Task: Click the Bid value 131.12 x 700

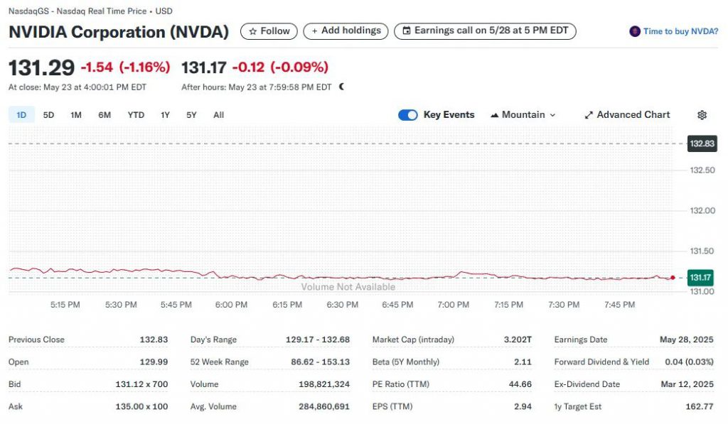Action: point(141,384)
